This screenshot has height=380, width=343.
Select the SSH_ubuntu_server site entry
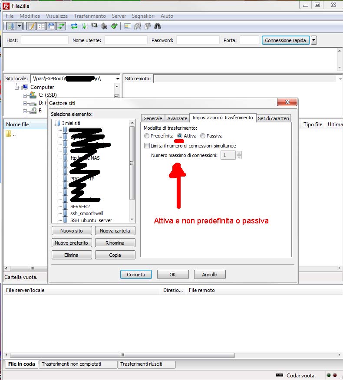click(91, 220)
